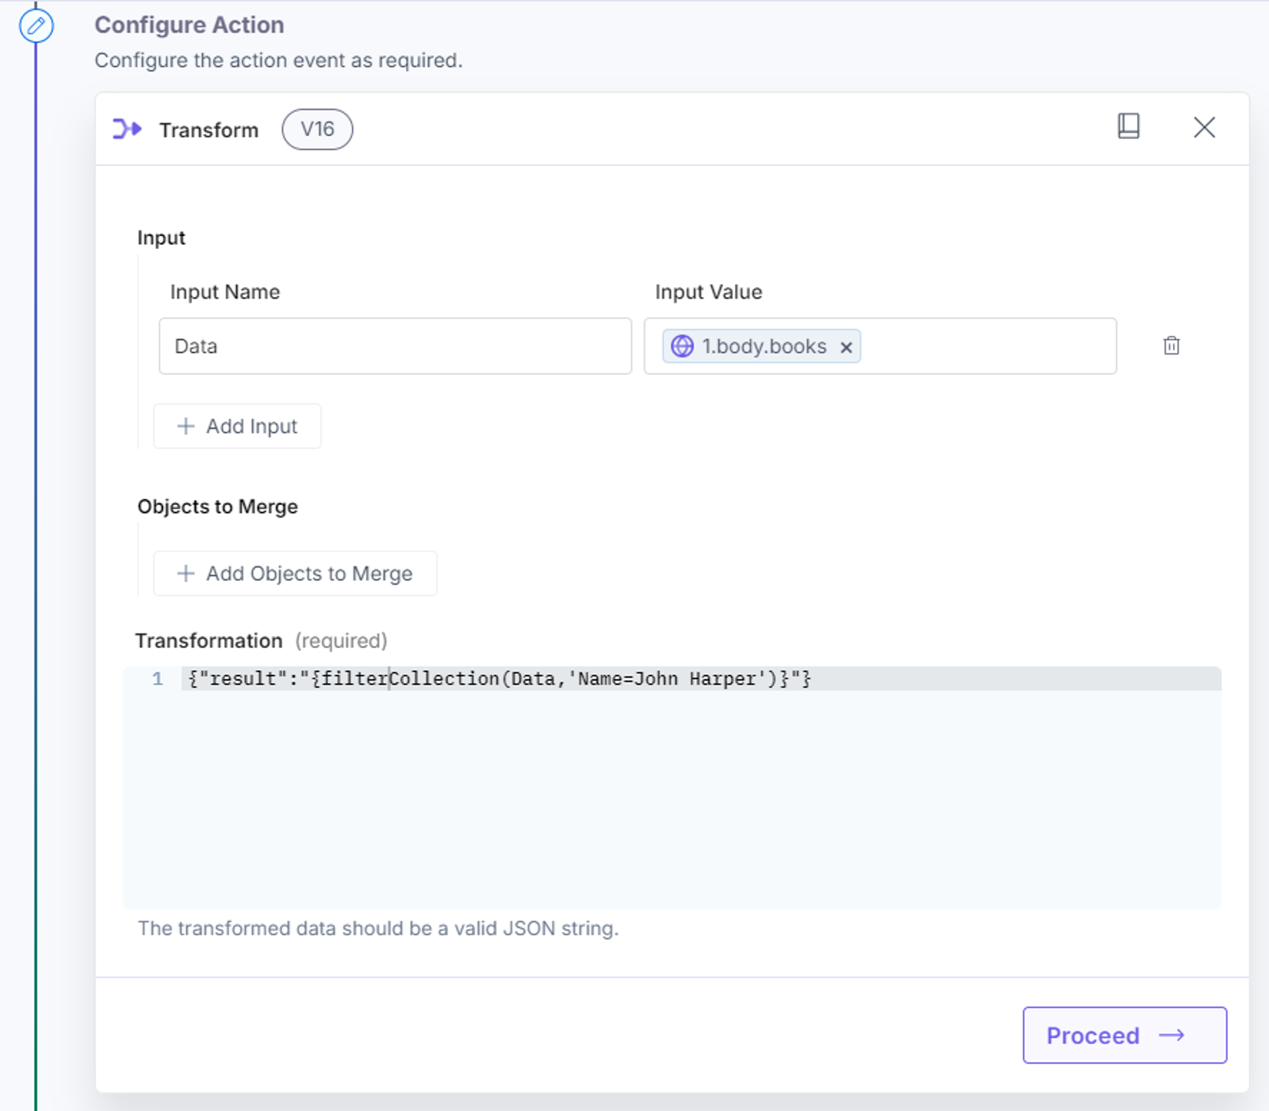Viewport: 1269px width, 1111px height.
Task: Open the documentation book icon
Action: [1128, 126]
